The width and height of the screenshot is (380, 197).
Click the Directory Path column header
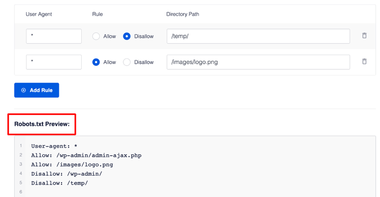click(183, 14)
